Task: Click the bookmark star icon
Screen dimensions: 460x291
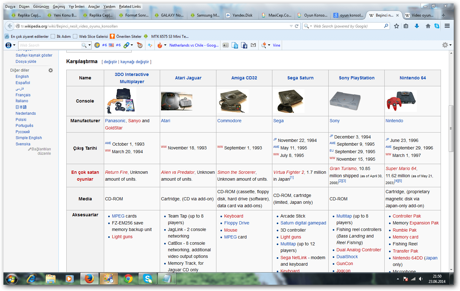Action: pos(397,26)
